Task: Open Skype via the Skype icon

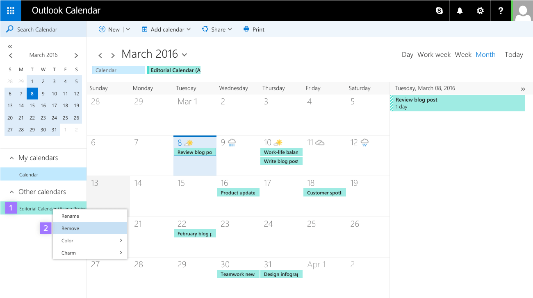Action: tap(439, 10)
